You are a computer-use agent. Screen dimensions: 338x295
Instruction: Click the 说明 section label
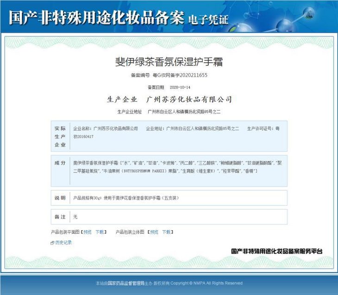60,198
